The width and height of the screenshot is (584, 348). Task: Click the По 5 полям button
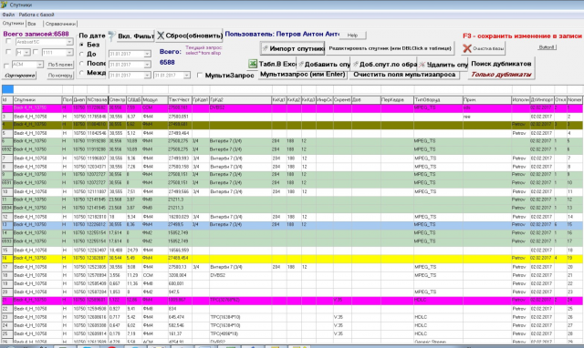[x=60, y=65]
